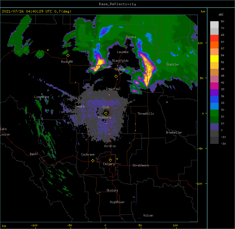Select the purple 36-39 dBZ legend swatch
Image resolution: width=235 pixels, height=229 pixels.
[214, 92]
